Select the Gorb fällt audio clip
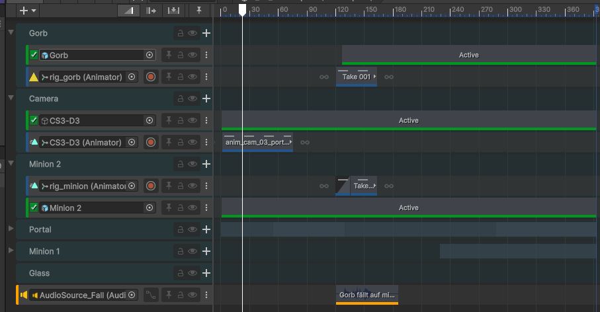The image size is (600, 312). point(366,295)
